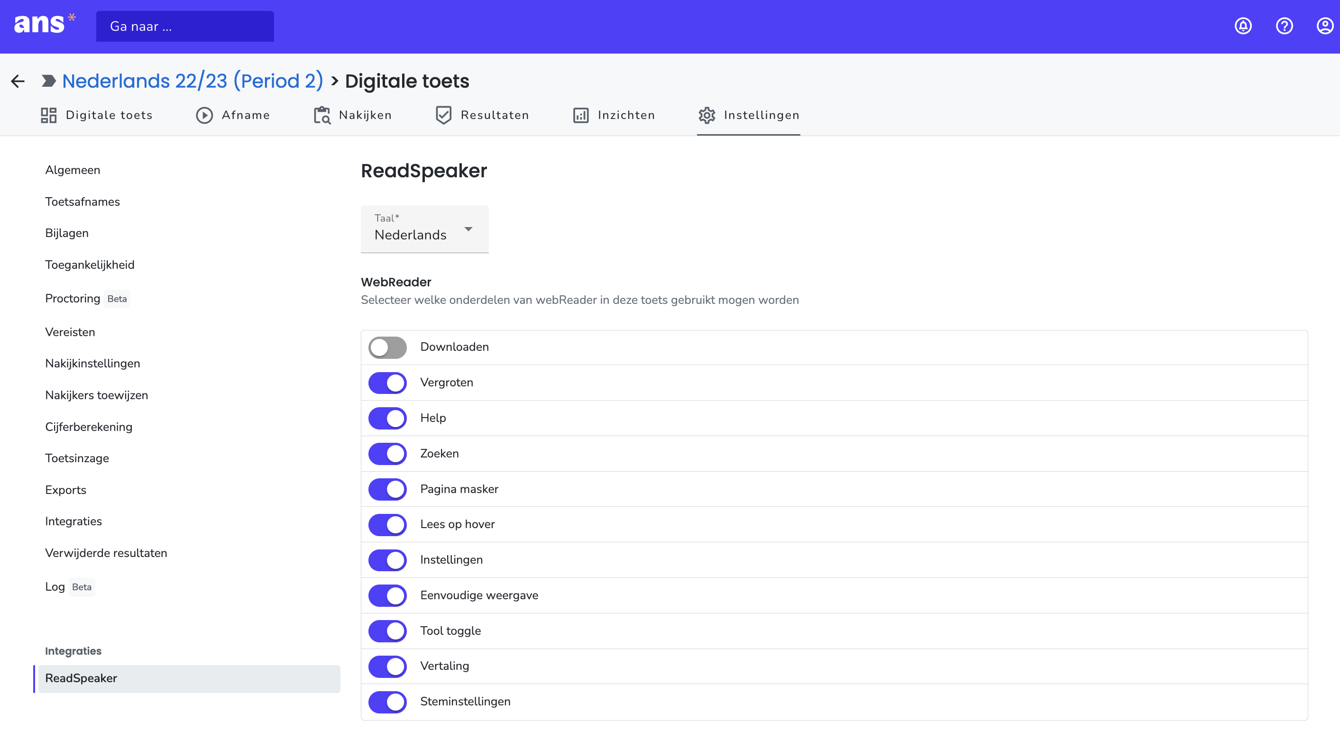Open the Inzichten tab

[614, 115]
